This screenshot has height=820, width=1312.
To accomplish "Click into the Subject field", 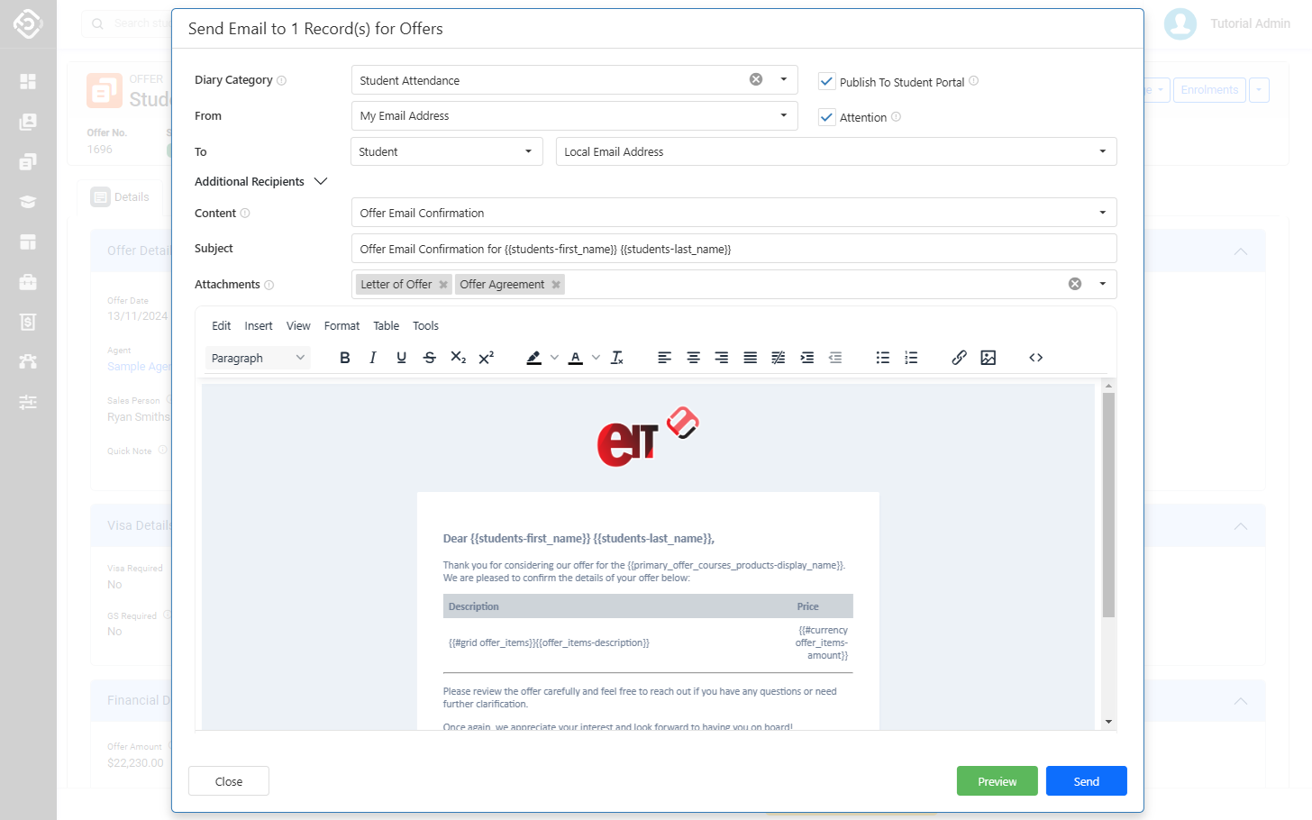I will click(733, 249).
